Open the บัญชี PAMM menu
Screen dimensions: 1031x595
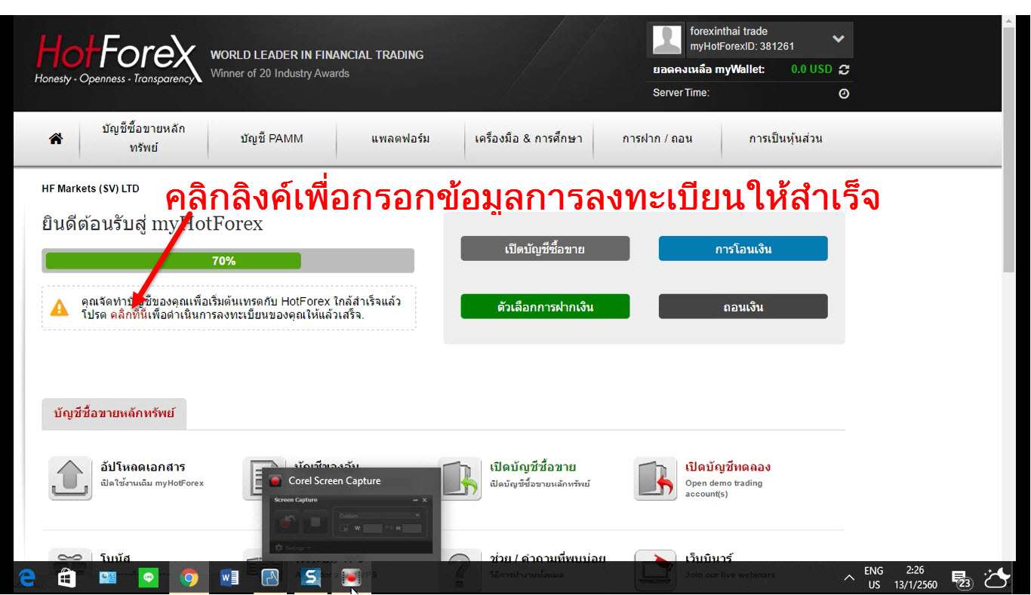click(x=271, y=139)
